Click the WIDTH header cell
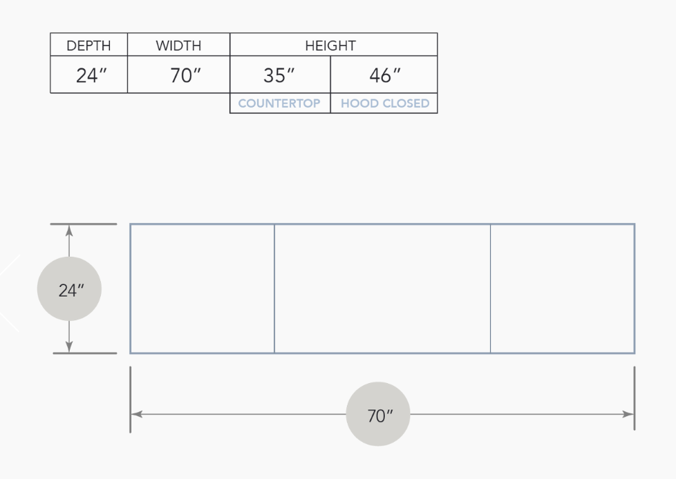Screen dimensions: 676x479 (x=178, y=44)
